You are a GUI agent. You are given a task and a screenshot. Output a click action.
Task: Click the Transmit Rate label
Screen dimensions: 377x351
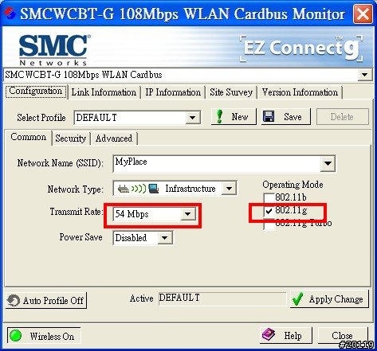pos(77,212)
